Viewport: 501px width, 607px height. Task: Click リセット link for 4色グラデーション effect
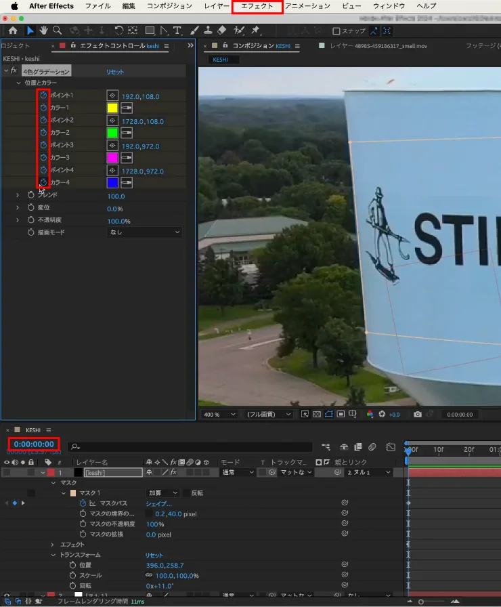click(115, 72)
